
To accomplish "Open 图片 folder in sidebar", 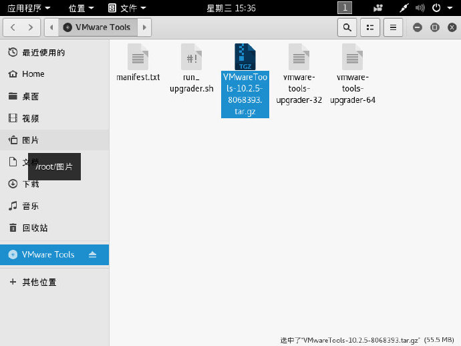I will click(x=54, y=140).
